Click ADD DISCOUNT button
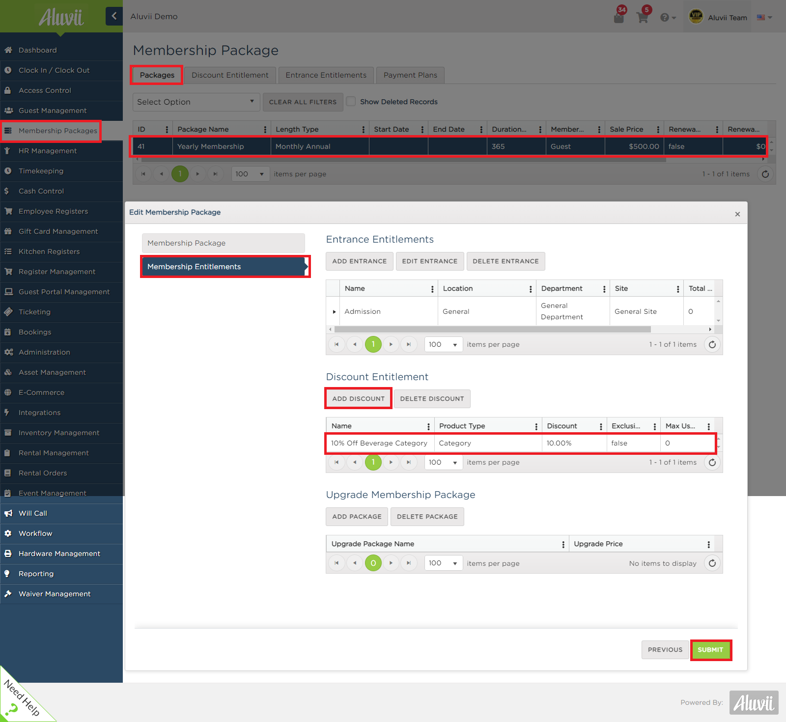This screenshot has width=786, height=722. (359, 399)
